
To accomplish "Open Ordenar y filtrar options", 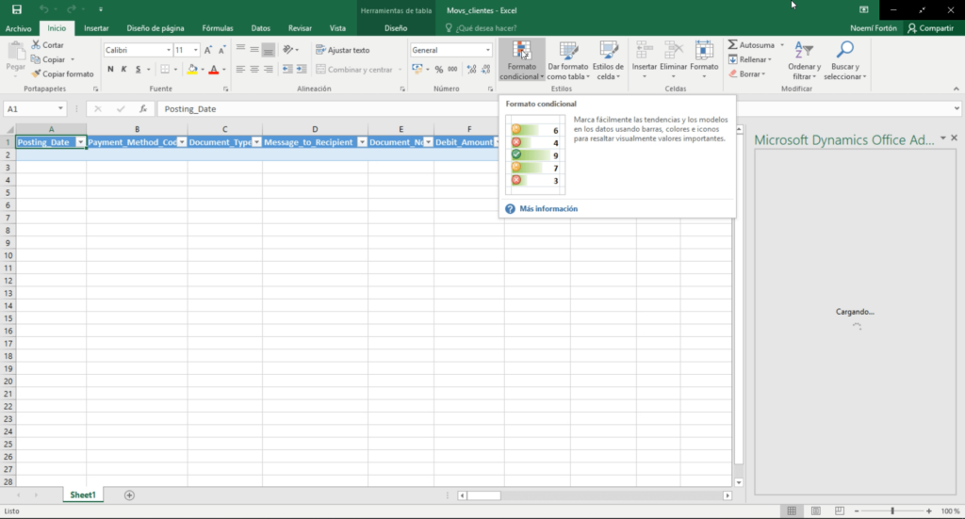I will click(x=804, y=60).
